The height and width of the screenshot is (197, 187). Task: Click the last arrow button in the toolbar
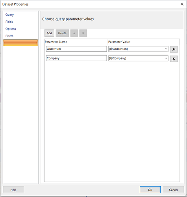[83, 33]
